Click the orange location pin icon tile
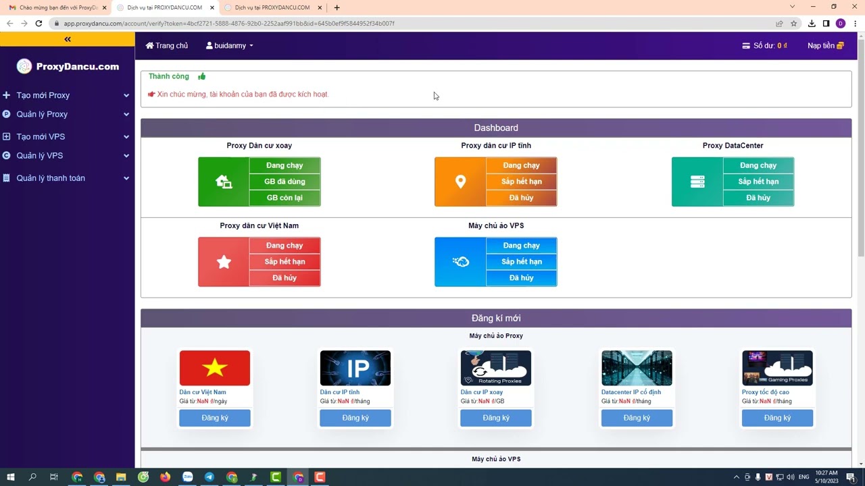The image size is (865, 486). pyautogui.click(x=460, y=182)
